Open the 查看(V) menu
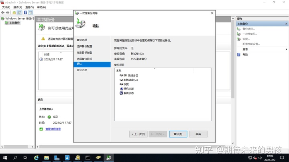Image resolution: width=289 pixels, height=162 pixels. (x=29, y=7)
